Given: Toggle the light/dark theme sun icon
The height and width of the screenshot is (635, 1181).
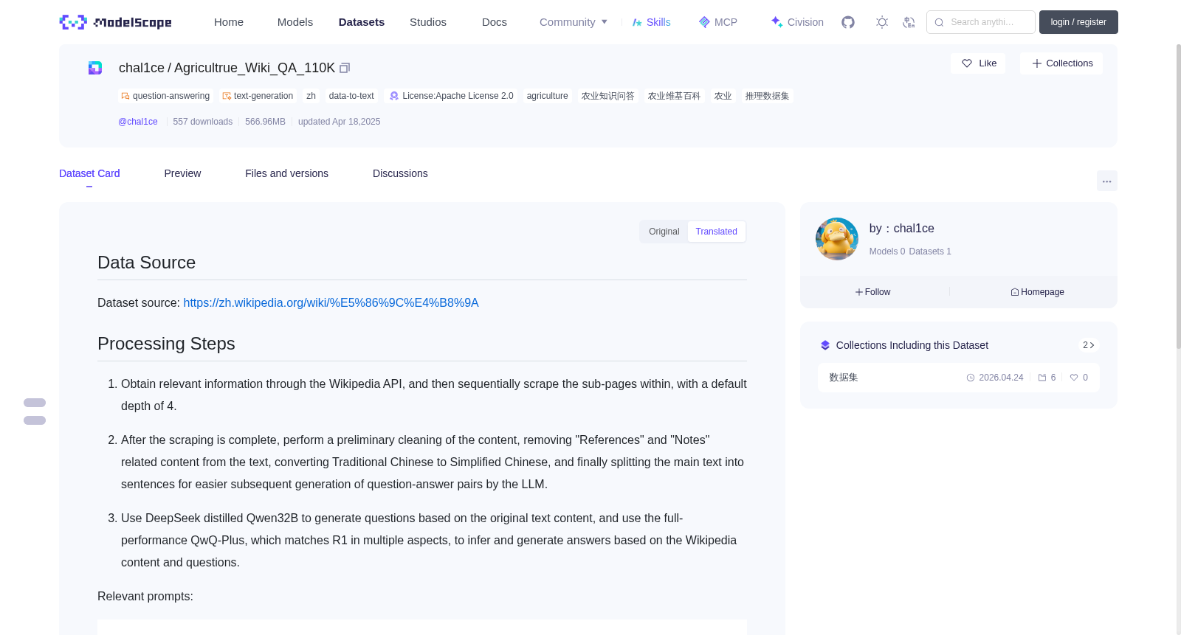Looking at the screenshot, I should pos(882,22).
